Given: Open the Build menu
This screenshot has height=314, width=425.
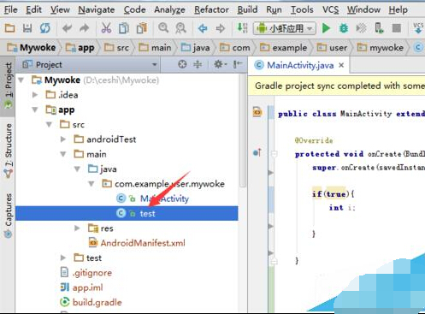Looking at the screenshot, I should (247, 9).
